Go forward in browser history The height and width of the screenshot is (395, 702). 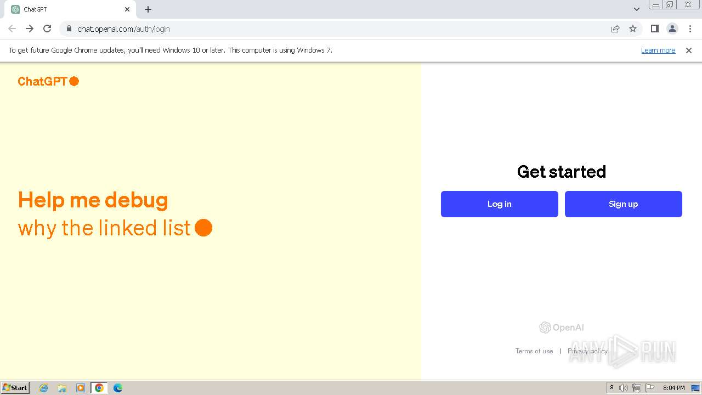point(30,29)
